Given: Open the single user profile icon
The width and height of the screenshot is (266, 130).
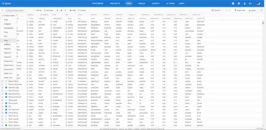Looking at the screenshot, I should (245, 3).
